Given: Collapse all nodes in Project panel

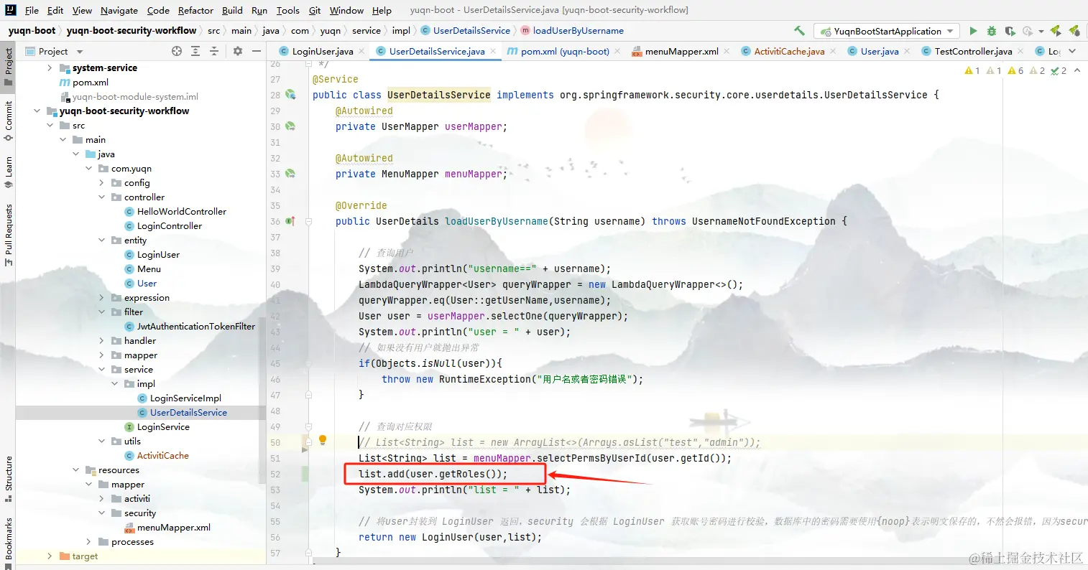Looking at the screenshot, I should (214, 51).
